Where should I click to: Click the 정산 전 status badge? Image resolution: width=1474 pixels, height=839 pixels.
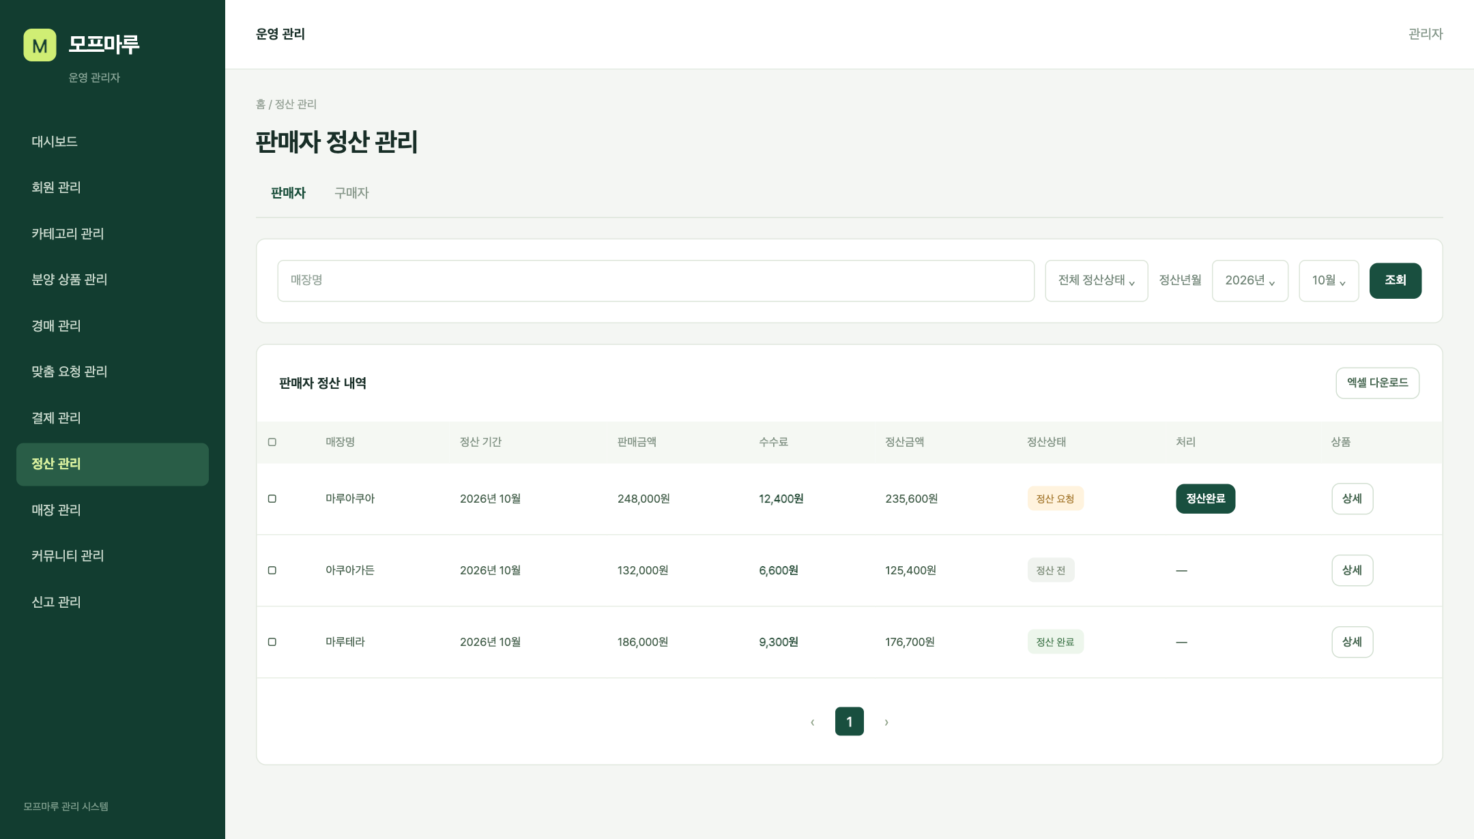(1051, 570)
